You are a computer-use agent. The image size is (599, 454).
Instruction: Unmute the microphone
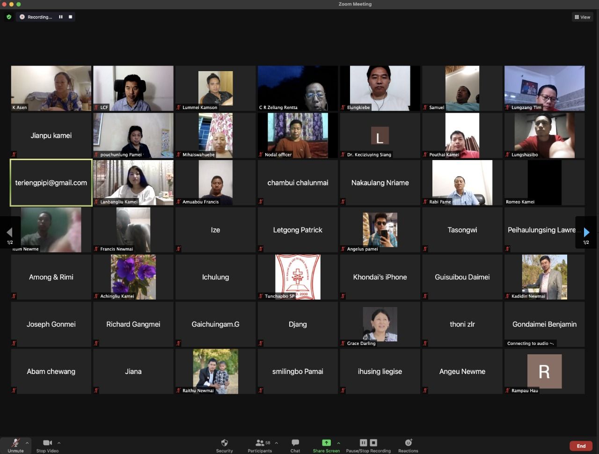[x=15, y=443]
